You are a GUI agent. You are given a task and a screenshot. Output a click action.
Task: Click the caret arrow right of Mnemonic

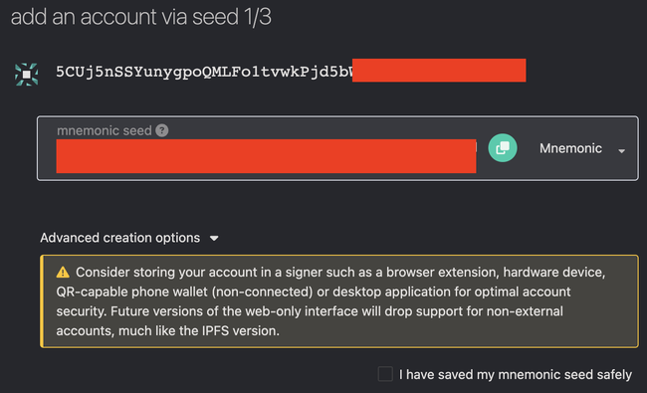pyautogui.click(x=621, y=151)
